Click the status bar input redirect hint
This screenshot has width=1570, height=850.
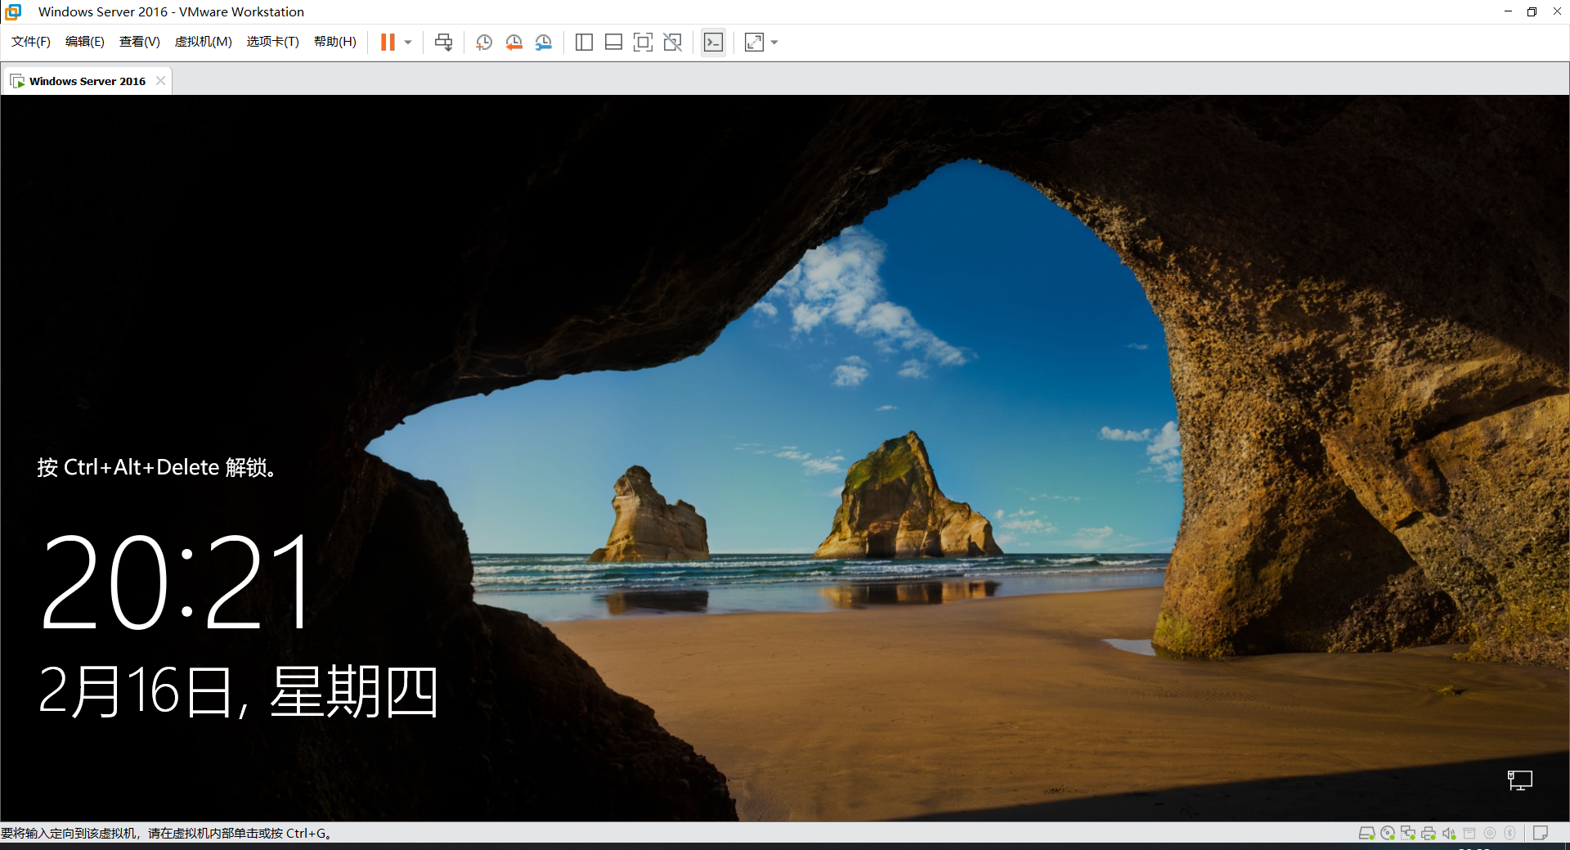point(166,834)
